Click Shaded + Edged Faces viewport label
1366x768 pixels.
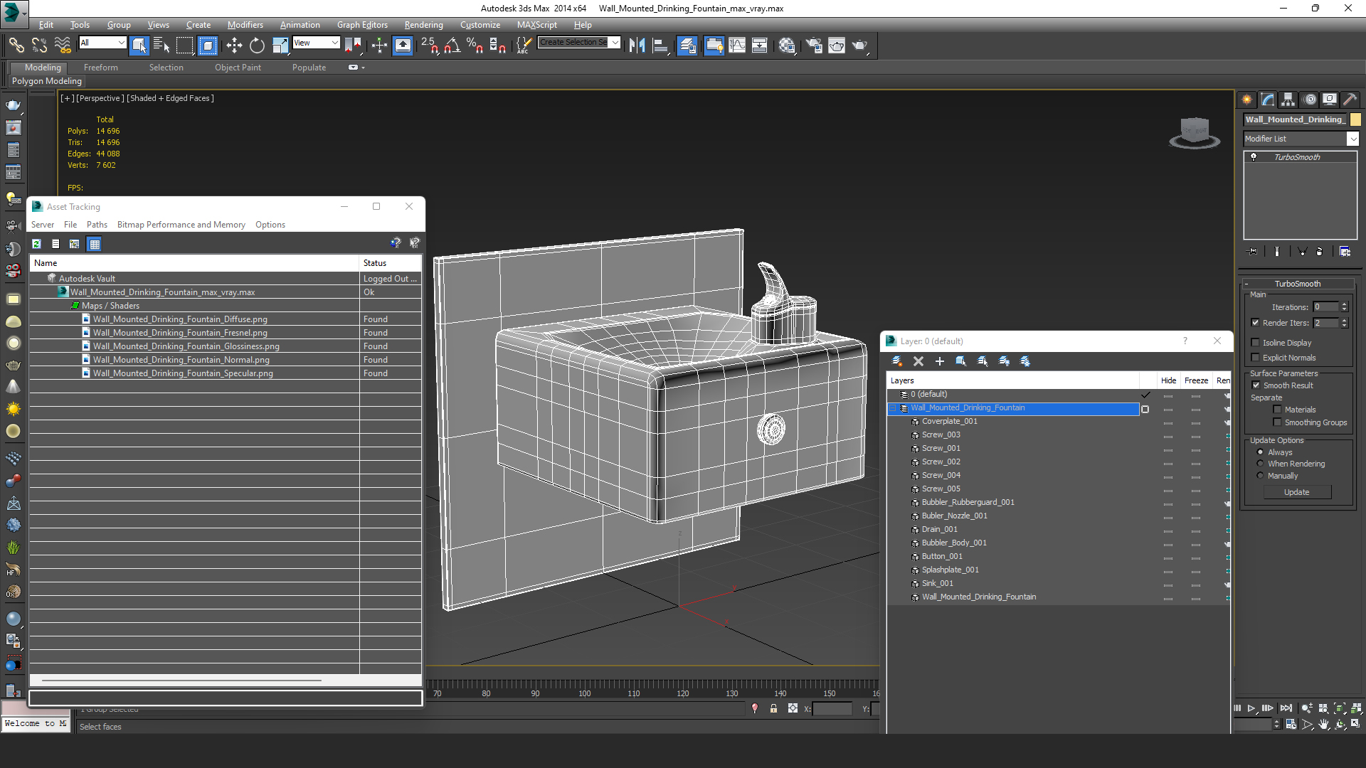[171, 98]
